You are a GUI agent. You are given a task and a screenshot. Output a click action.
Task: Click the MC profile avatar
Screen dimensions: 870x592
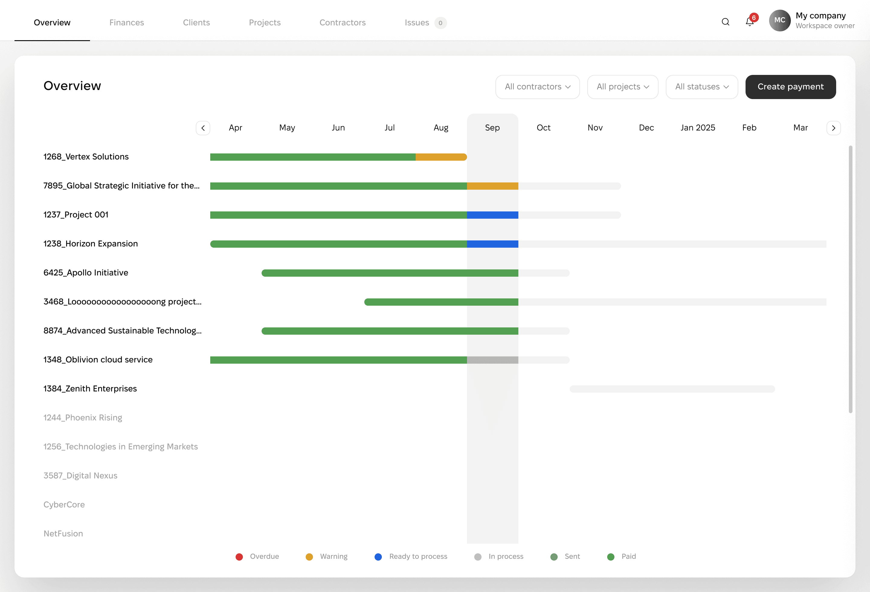pyautogui.click(x=779, y=21)
